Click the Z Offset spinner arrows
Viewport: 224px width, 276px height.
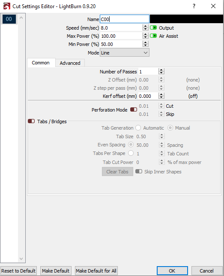[x=161, y=80]
